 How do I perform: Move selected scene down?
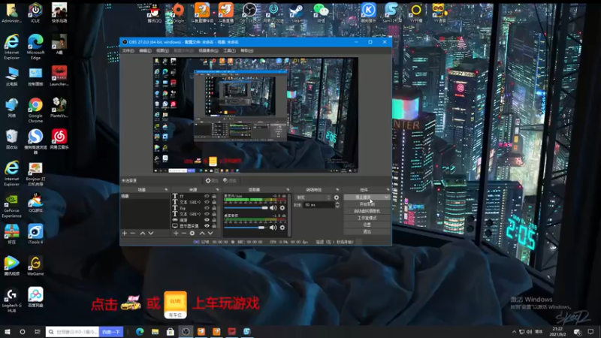point(151,233)
